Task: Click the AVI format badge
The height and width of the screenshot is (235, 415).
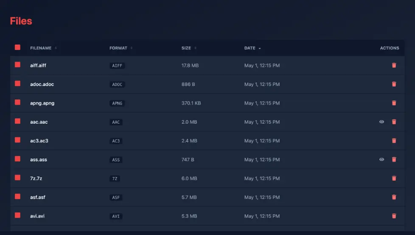Action: click(x=116, y=216)
